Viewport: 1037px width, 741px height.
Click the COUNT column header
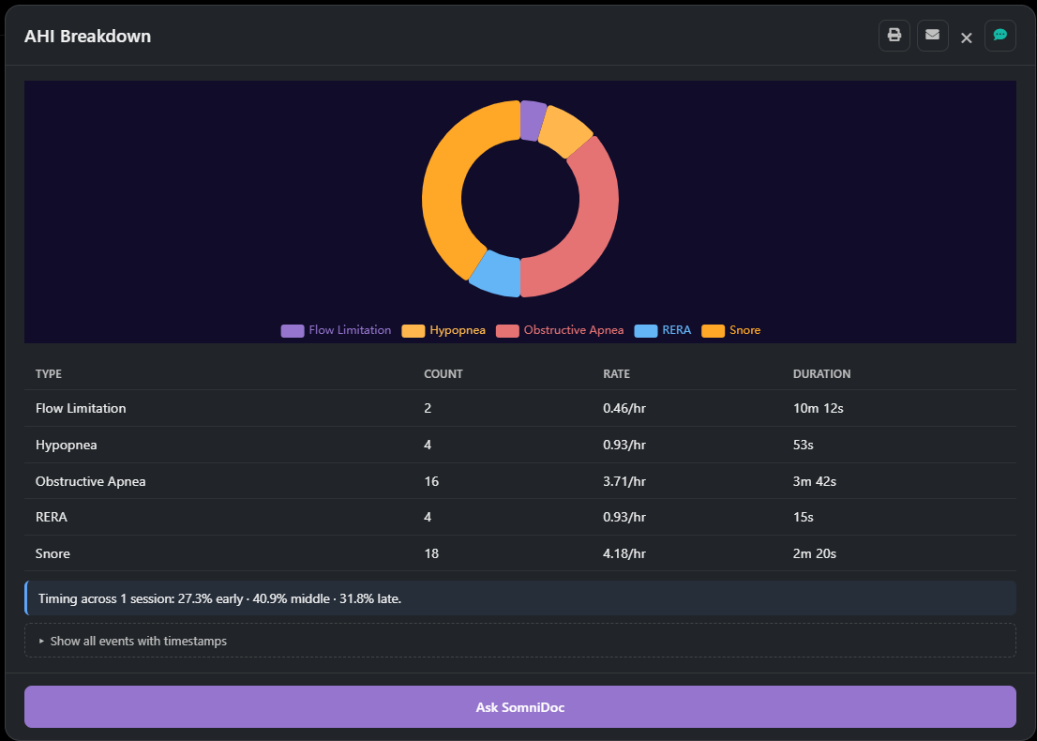pos(443,373)
